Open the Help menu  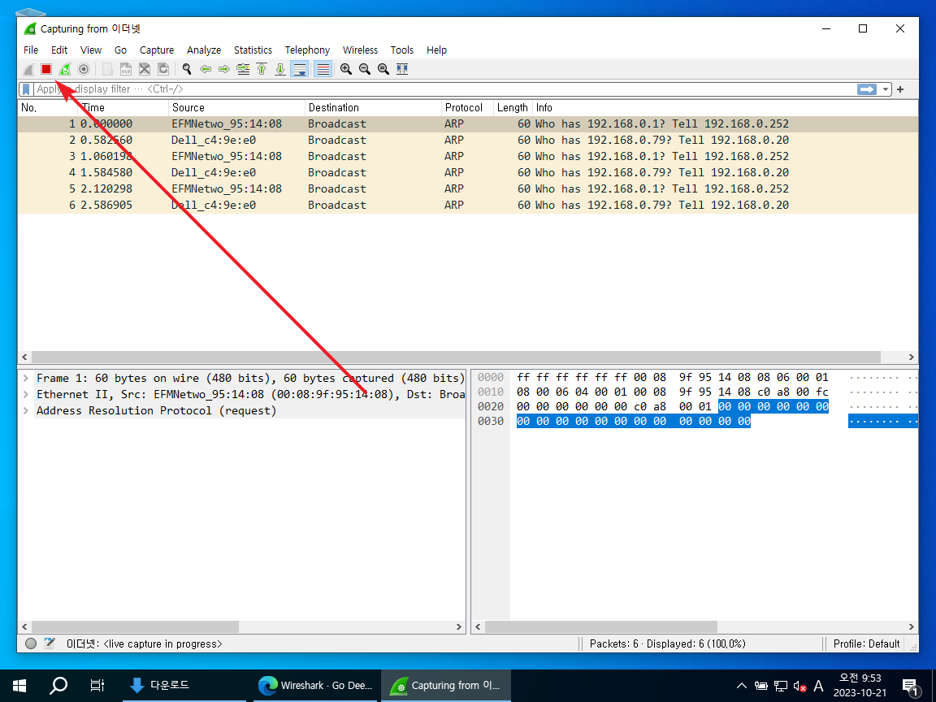[x=436, y=50]
